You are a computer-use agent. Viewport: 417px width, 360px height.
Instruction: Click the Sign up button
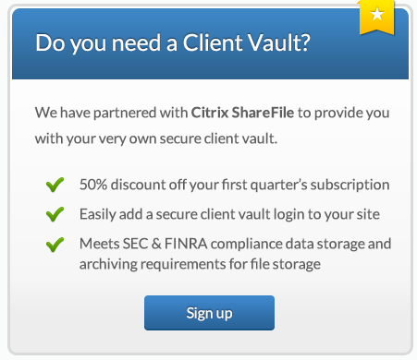[x=209, y=313]
